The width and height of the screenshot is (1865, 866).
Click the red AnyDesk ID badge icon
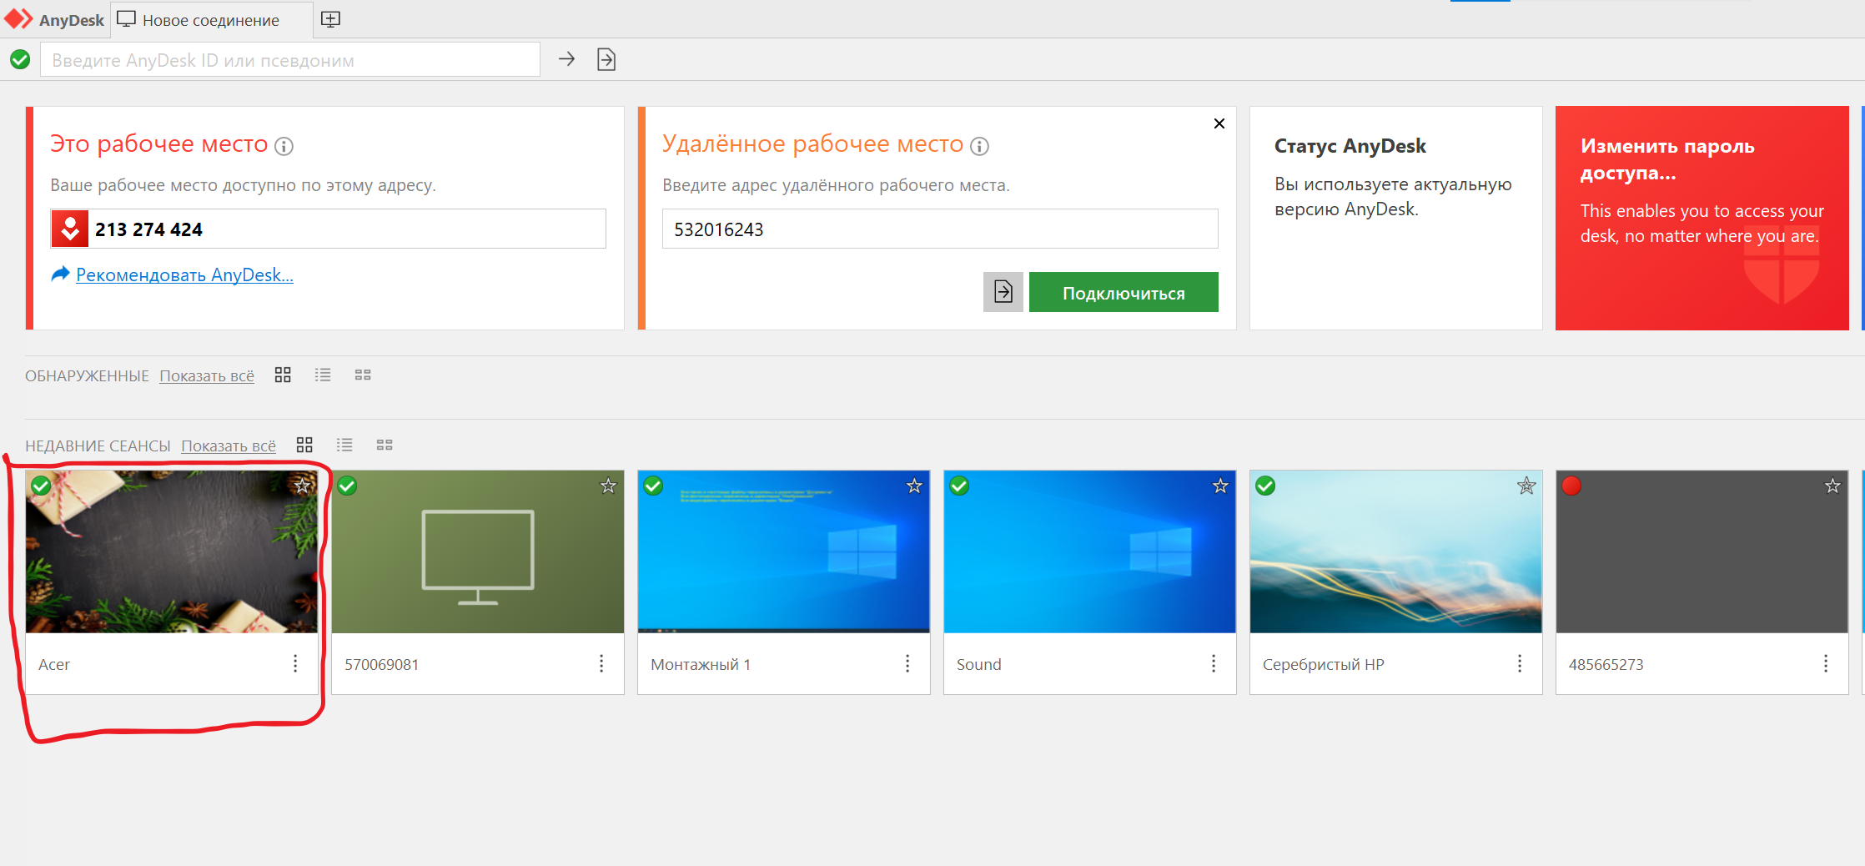(70, 229)
